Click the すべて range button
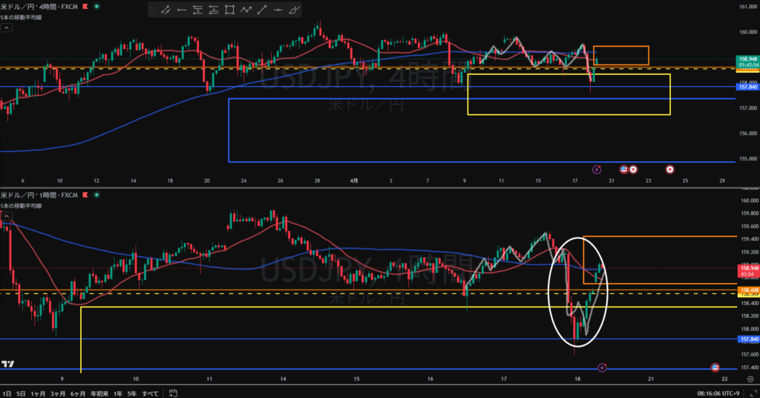 pyautogui.click(x=150, y=393)
